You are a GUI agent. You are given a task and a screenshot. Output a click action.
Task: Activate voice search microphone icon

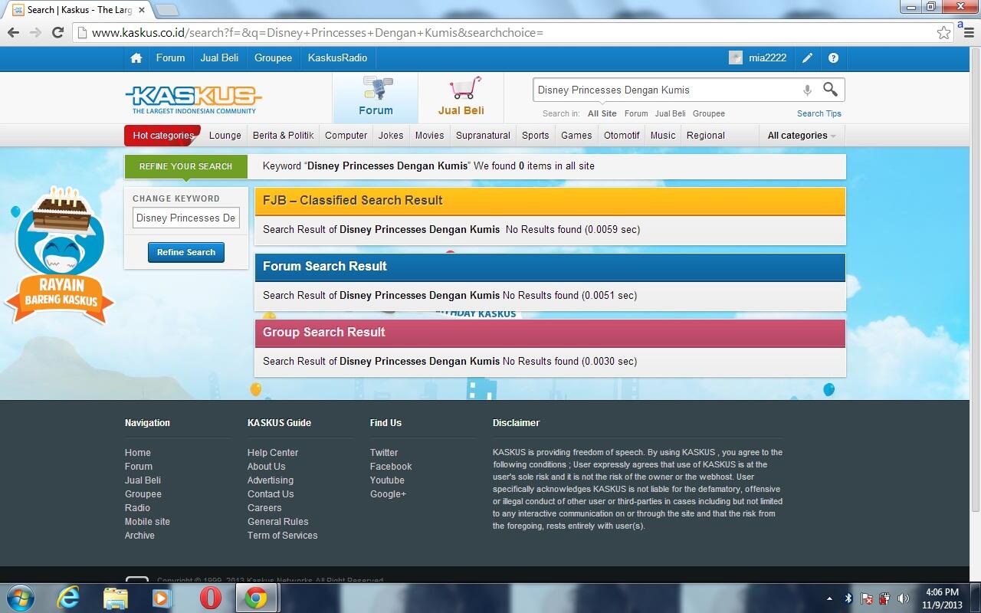[807, 90]
